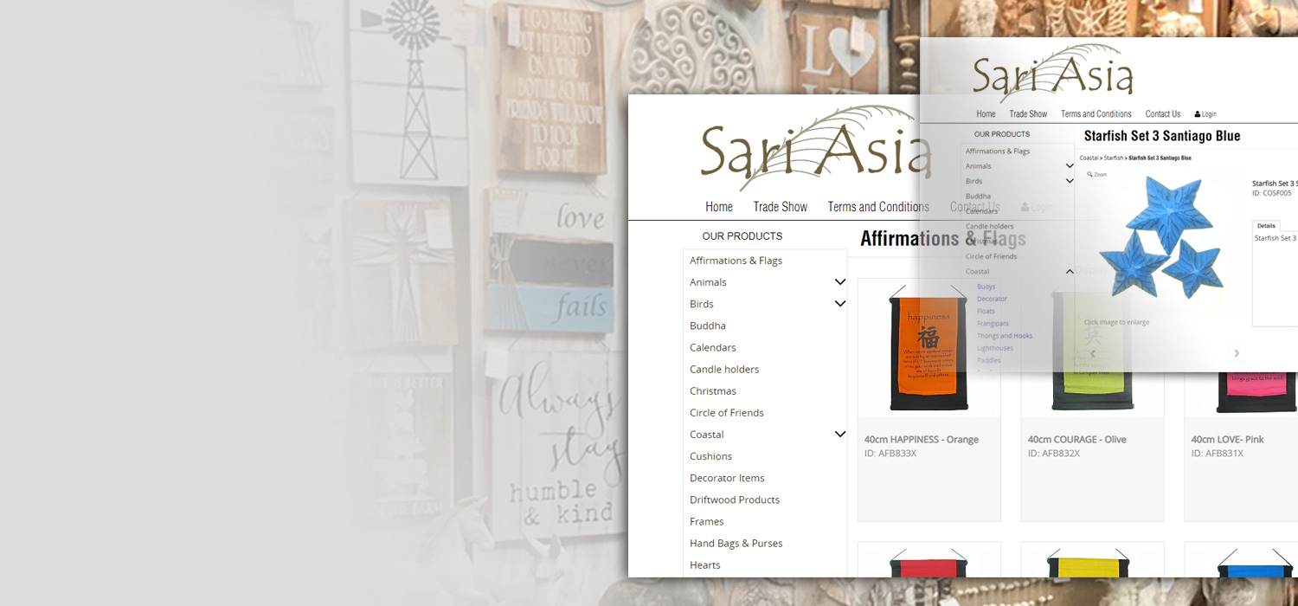Screen dimensions: 1298x606
Task: Open Home on Affirmations page navigation
Action: [x=719, y=207]
